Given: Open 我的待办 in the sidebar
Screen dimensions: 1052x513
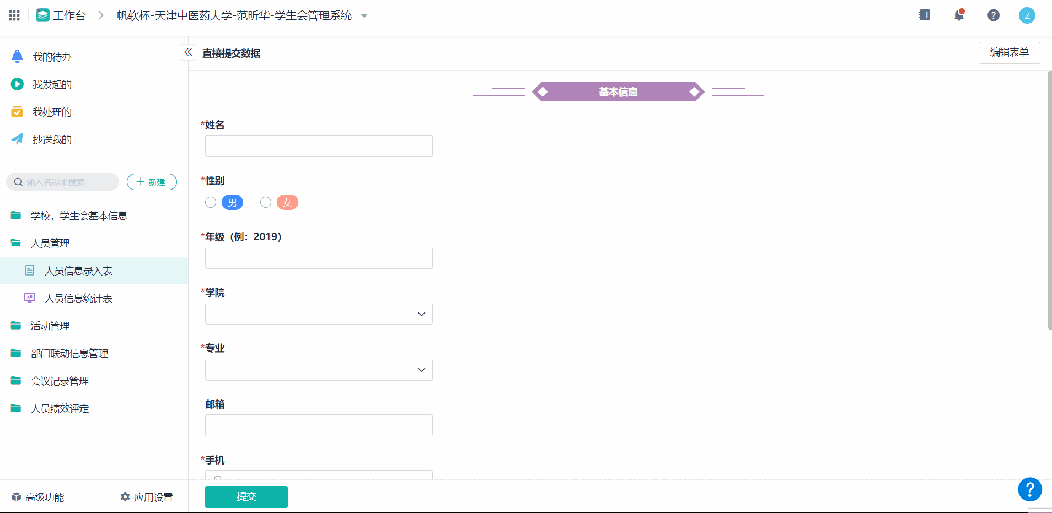Looking at the screenshot, I should pyautogui.click(x=52, y=57).
